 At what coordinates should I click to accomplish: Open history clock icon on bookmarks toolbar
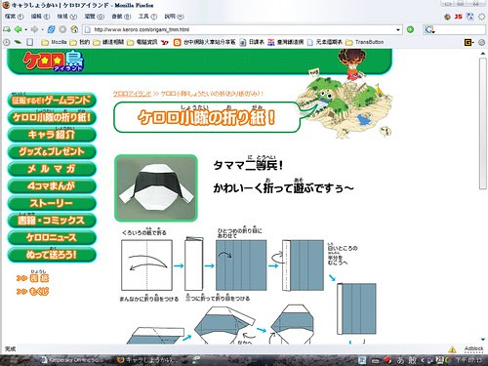point(7,42)
